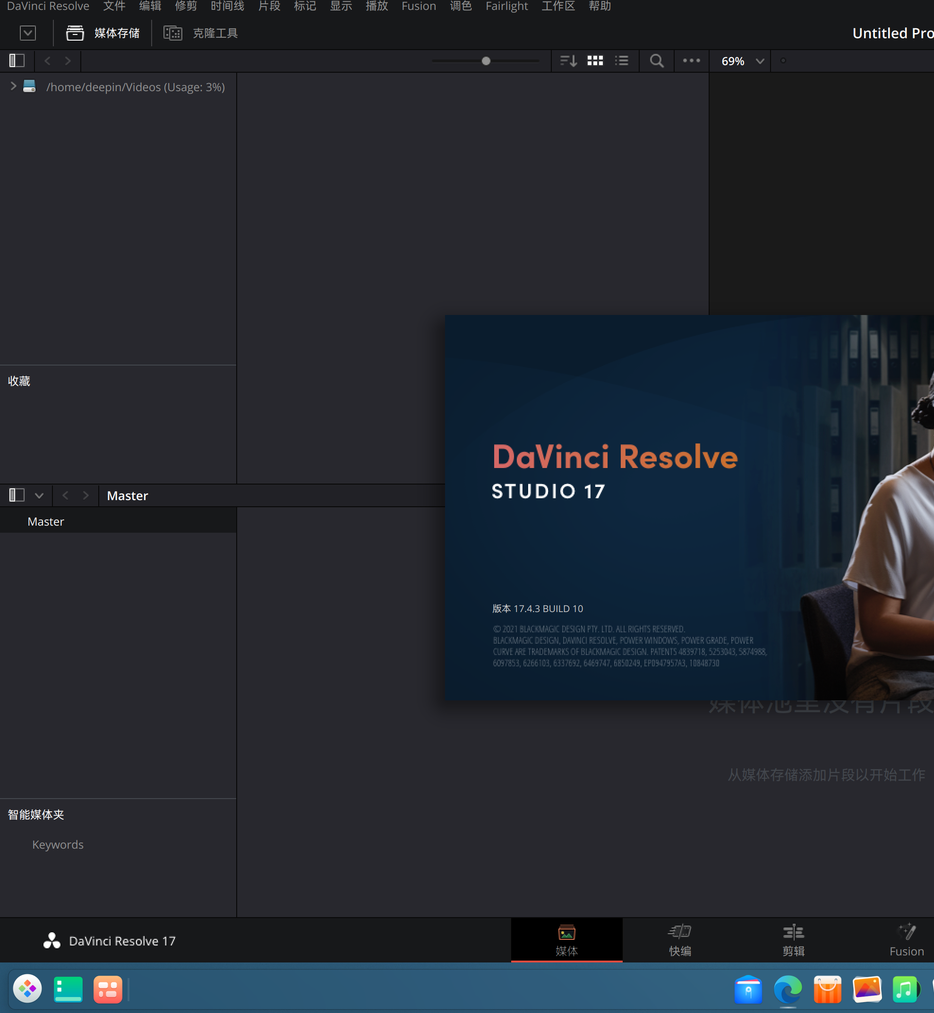Open the three-dot options menu
The width and height of the screenshot is (934, 1013).
691,61
